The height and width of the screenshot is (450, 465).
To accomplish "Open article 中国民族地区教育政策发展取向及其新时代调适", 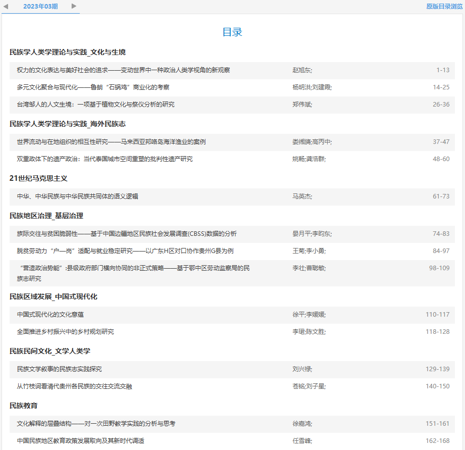I will (81, 441).
